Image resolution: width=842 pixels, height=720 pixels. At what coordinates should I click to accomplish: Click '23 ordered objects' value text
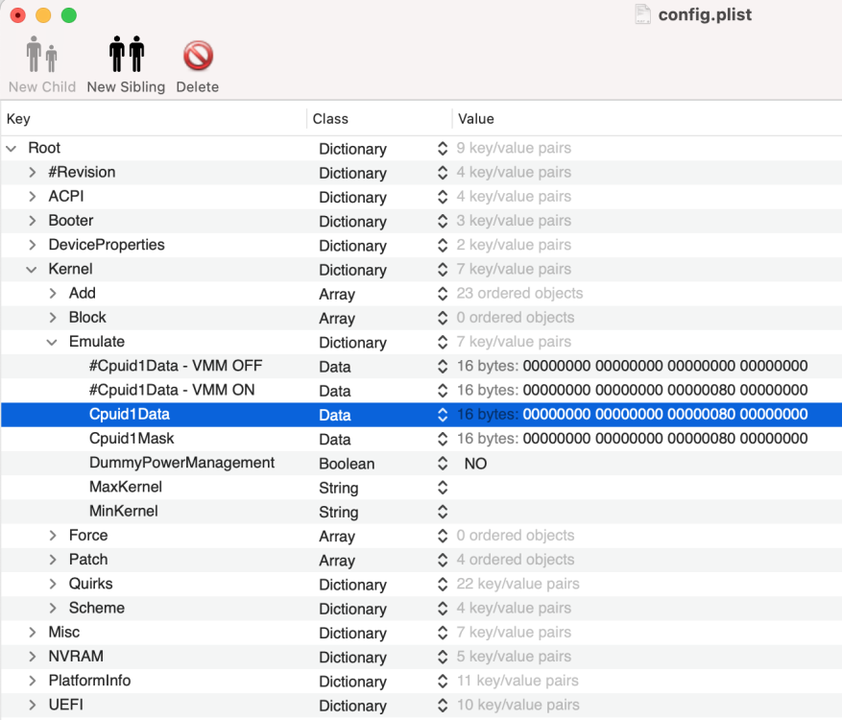519,293
